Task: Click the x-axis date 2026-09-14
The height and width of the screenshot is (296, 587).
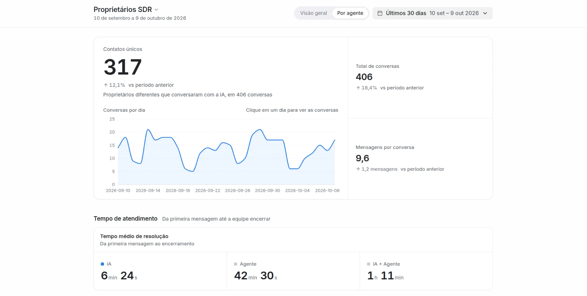Action: [x=148, y=191]
